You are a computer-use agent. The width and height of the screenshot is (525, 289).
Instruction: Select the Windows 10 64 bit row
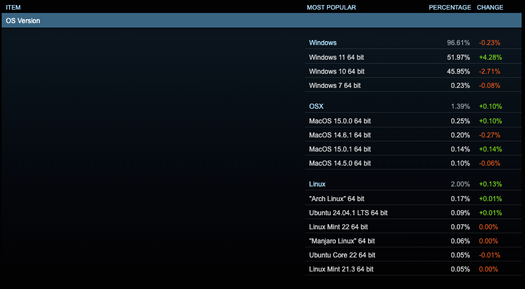pos(413,72)
